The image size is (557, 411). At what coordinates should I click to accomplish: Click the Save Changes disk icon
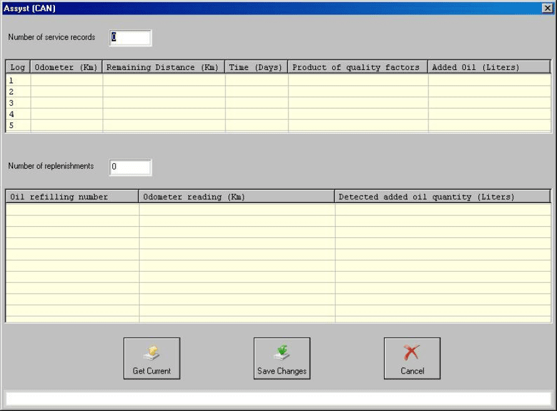(x=282, y=353)
